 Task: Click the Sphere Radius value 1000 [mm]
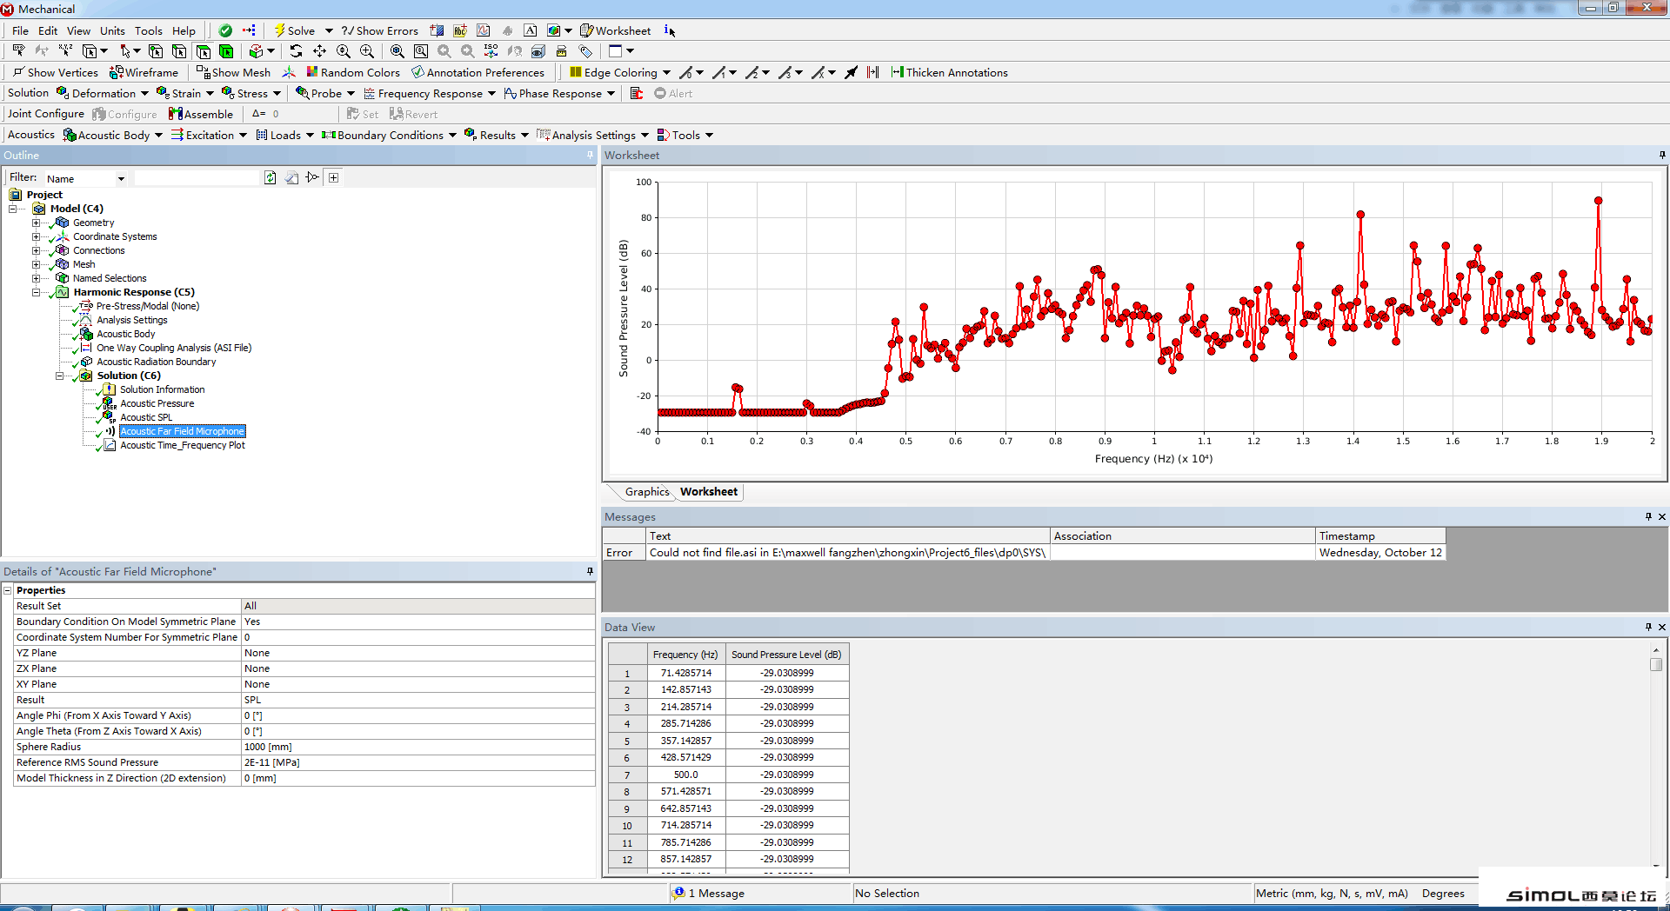coord(417,747)
